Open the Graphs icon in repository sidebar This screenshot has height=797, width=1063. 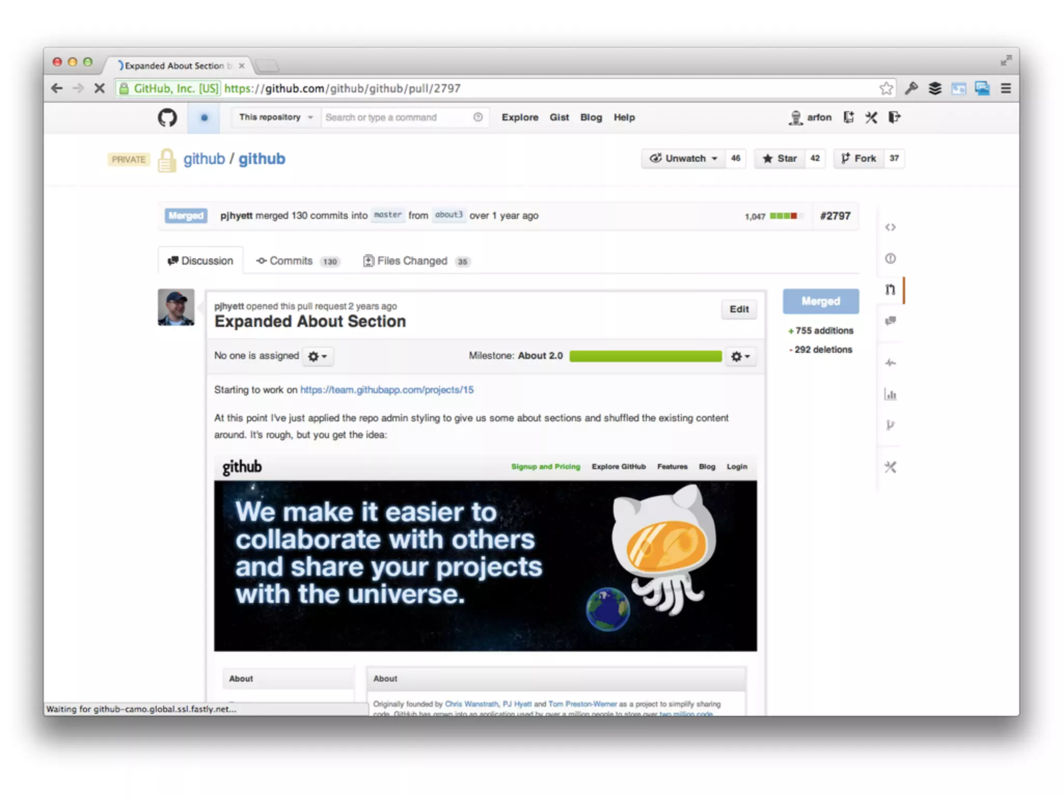890,394
